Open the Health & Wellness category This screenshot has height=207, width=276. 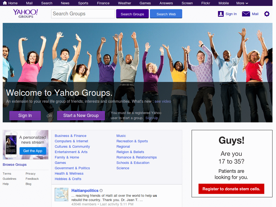pos(69,173)
